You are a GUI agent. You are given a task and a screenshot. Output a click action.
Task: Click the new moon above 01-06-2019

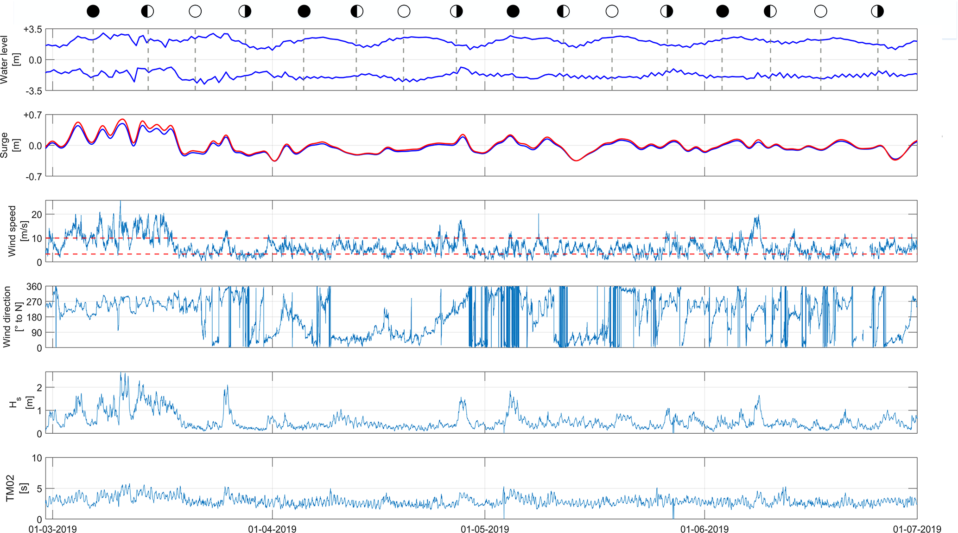coord(722,11)
